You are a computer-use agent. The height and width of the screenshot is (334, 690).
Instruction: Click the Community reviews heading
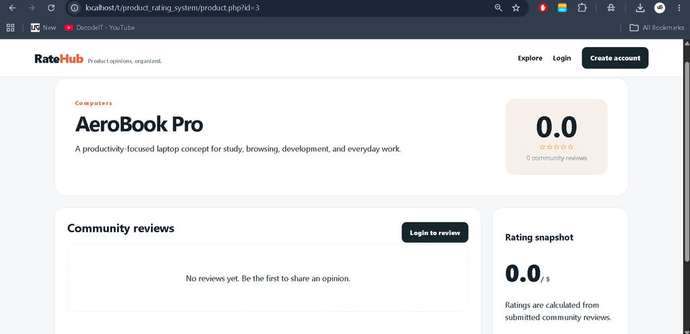[x=121, y=228]
